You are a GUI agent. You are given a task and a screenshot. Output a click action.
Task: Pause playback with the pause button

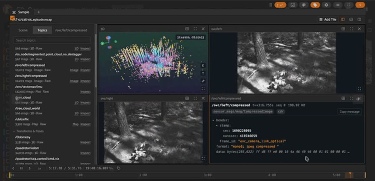22,168
